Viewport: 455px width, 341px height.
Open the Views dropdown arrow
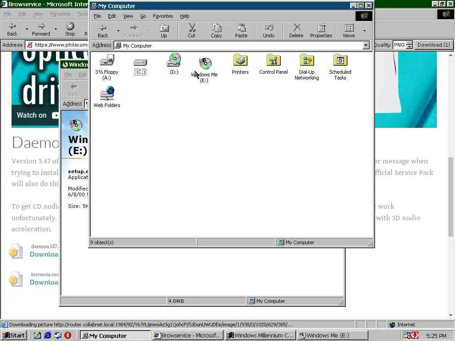[x=364, y=31]
